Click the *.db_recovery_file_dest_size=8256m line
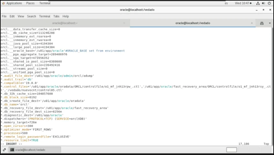Viewport: 274px width, 155px height. (31, 112)
